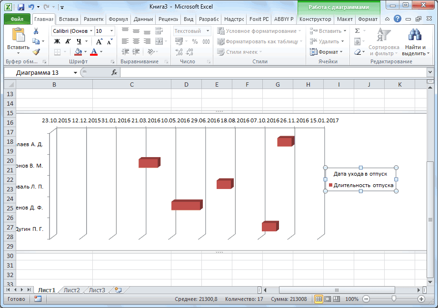Click the Find and Select binoculars icon
This screenshot has height=308, width=438.
(x=415, y=36)
